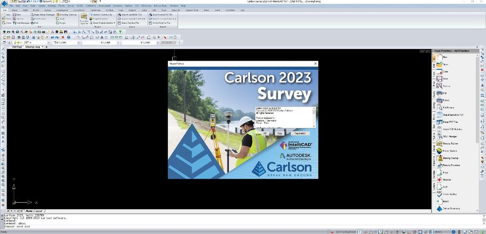Click the Registration button in the About dialog
Viewport: 486px width, 234px height.
tap(300, 133)
